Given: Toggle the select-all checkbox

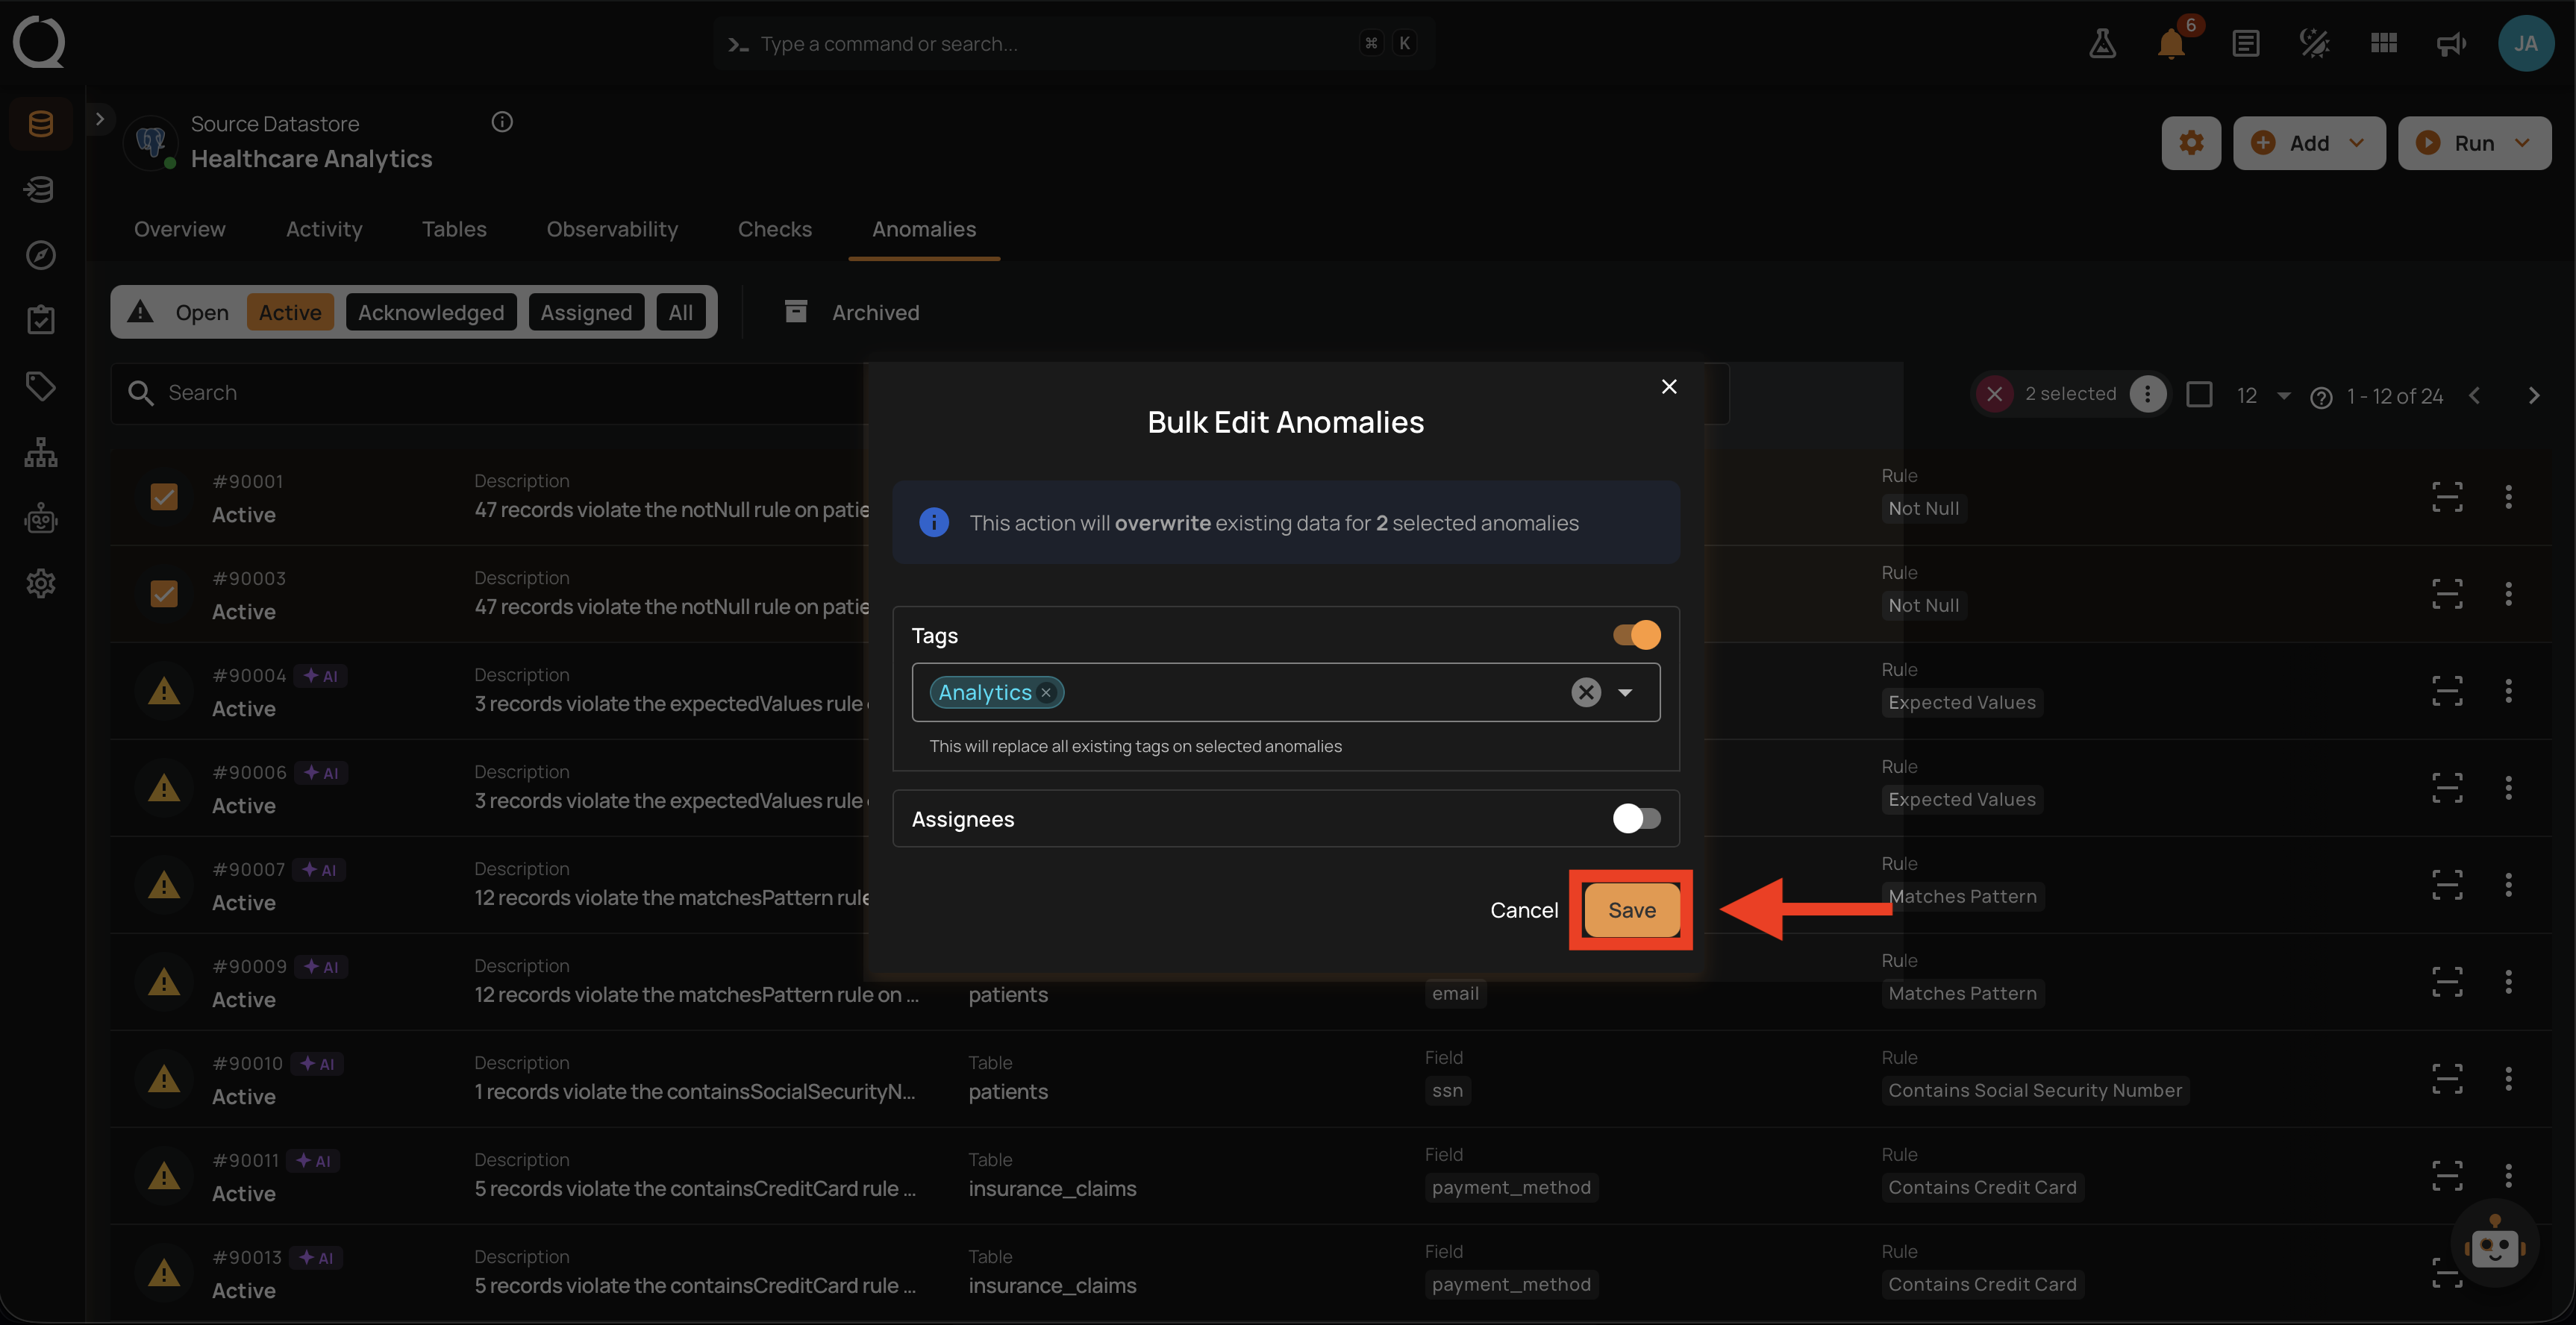Looking at the screenshot, I should pos(2199,394).
